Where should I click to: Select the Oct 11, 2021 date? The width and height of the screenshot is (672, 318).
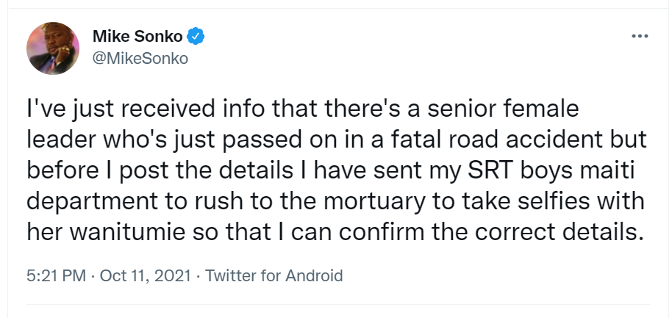[146, 275]
